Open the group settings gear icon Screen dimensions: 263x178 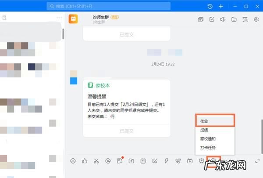coord(256,19)
